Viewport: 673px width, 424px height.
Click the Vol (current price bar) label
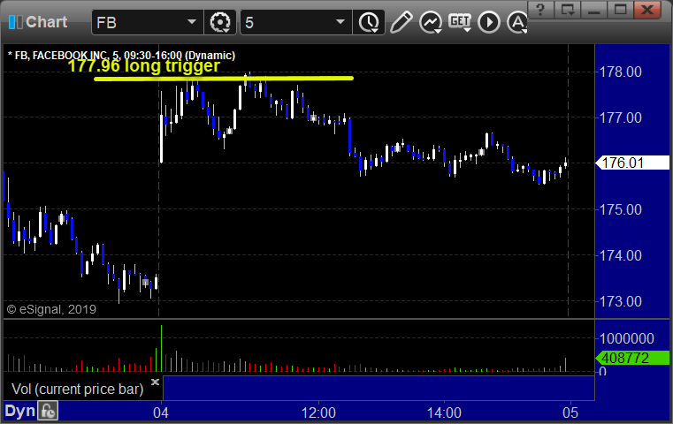tap(77, 389)
